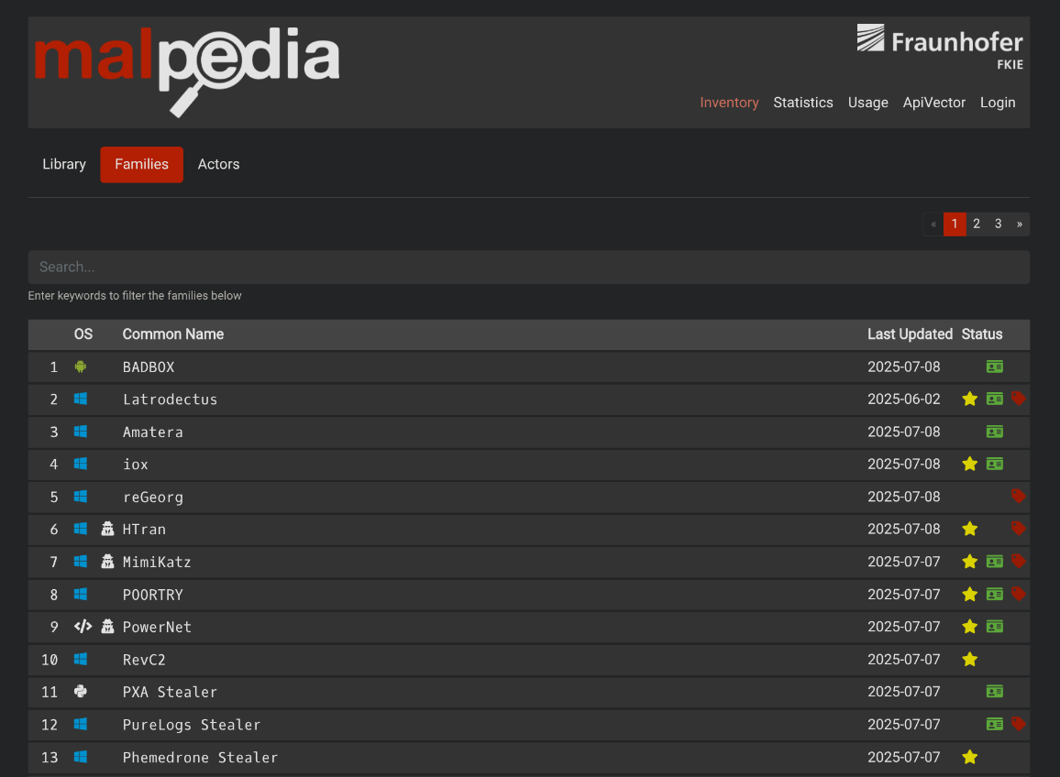Click the red tag icon for PureLogs Stealer
Image resolution: width=1060 pixels, height=777 pixels.
(1018, 724)
